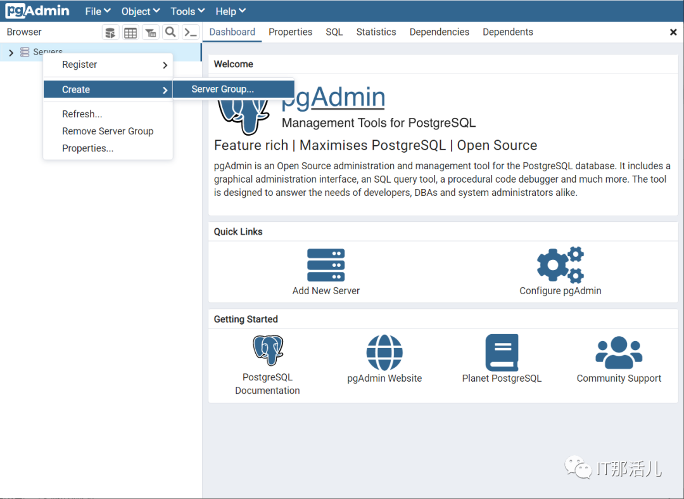Expand the Register submenu arrow
The height and width of the screenshot is (499, 684).
165,65
